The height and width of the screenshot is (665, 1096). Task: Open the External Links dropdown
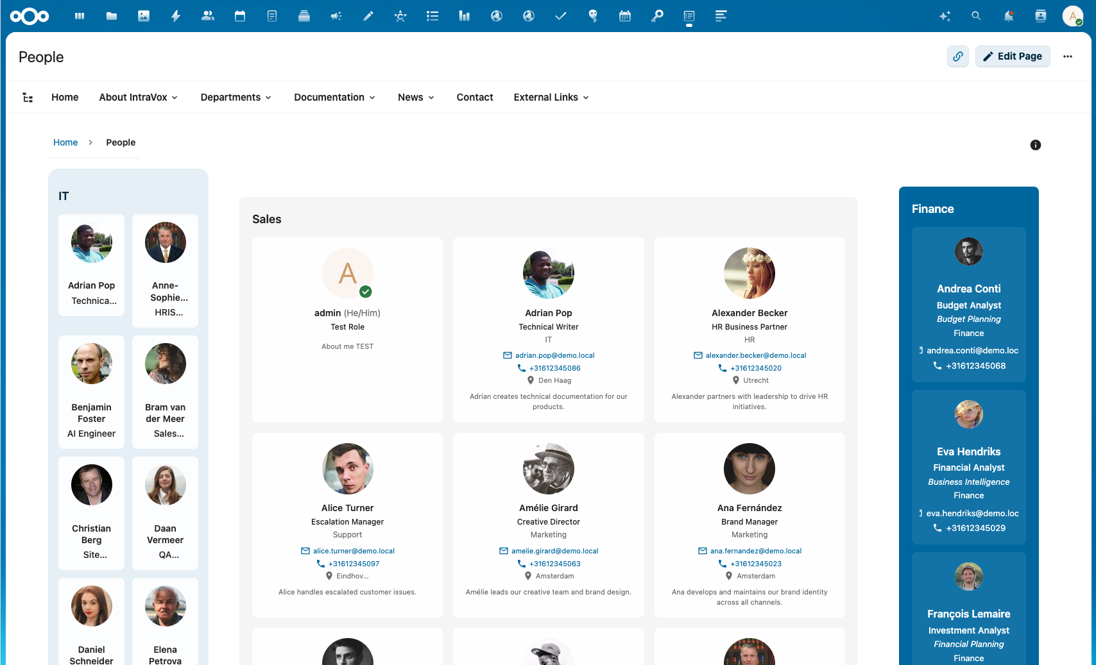[551, 97]
